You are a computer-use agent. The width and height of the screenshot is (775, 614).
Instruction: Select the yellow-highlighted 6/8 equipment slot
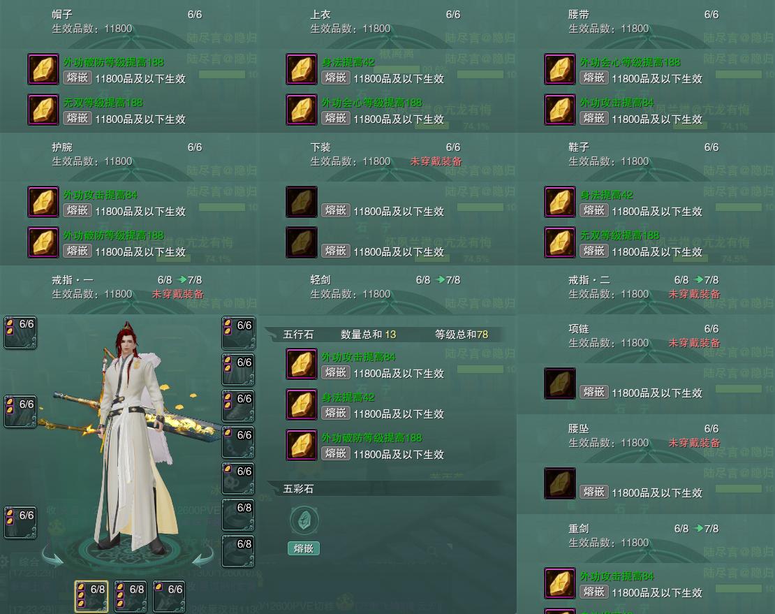pos(91,597)
